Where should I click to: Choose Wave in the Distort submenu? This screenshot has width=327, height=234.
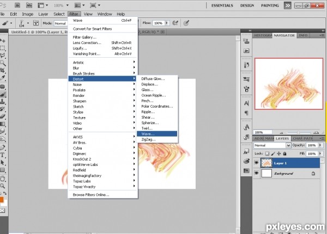(157, 134)
